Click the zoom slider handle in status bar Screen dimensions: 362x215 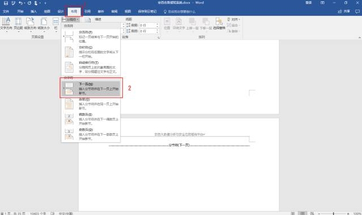[334, 214]
